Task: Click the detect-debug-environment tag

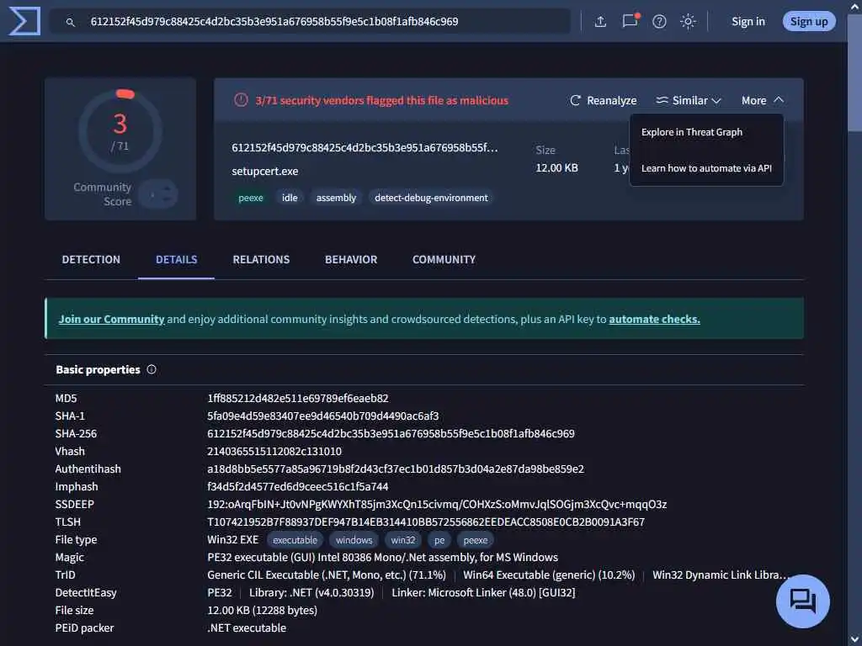Action: pos(431,198)
